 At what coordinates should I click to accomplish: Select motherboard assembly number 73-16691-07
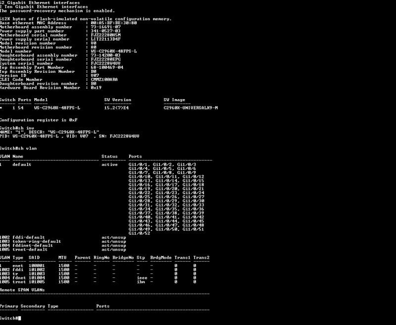coord(105,27)
